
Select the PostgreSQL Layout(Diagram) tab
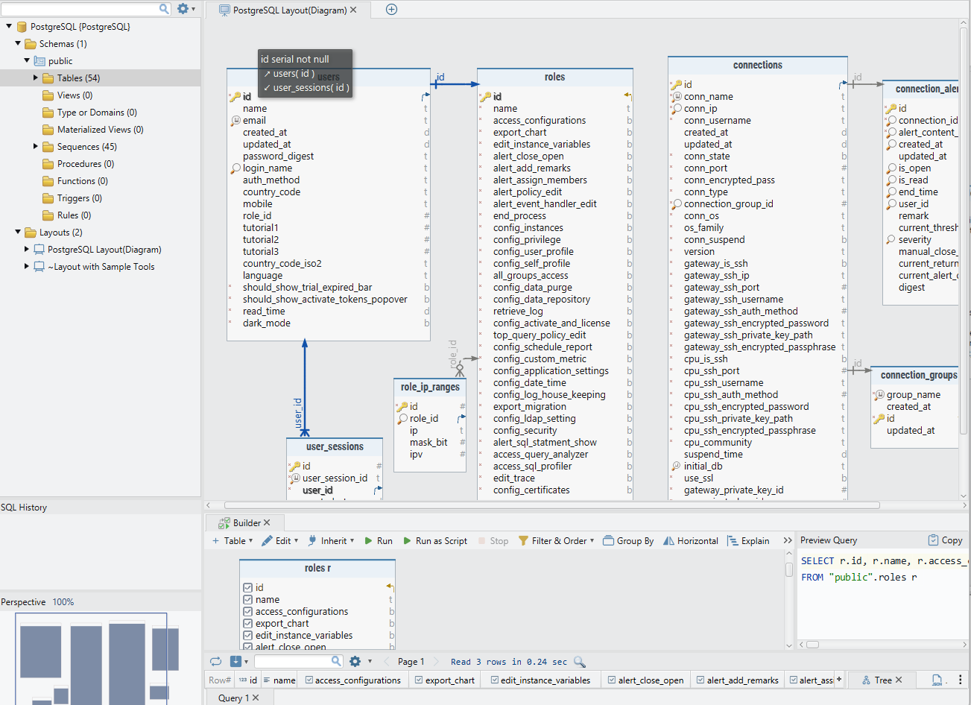pos(289,10)
